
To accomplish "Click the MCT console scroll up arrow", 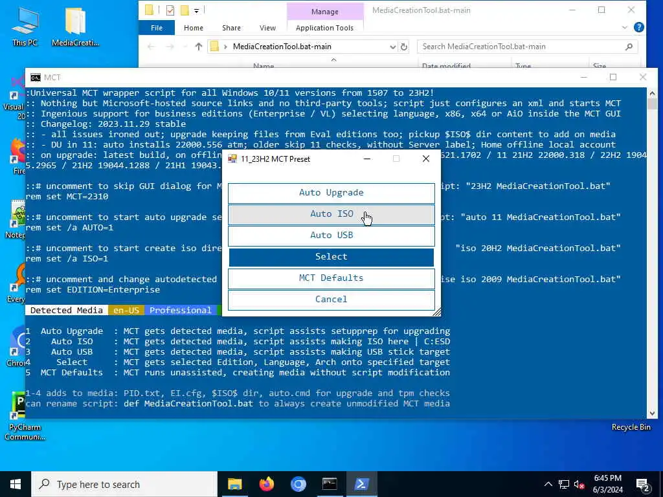I will pos(651,93).
